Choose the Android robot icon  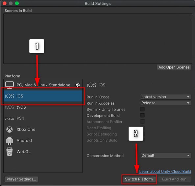click(10, 141)
